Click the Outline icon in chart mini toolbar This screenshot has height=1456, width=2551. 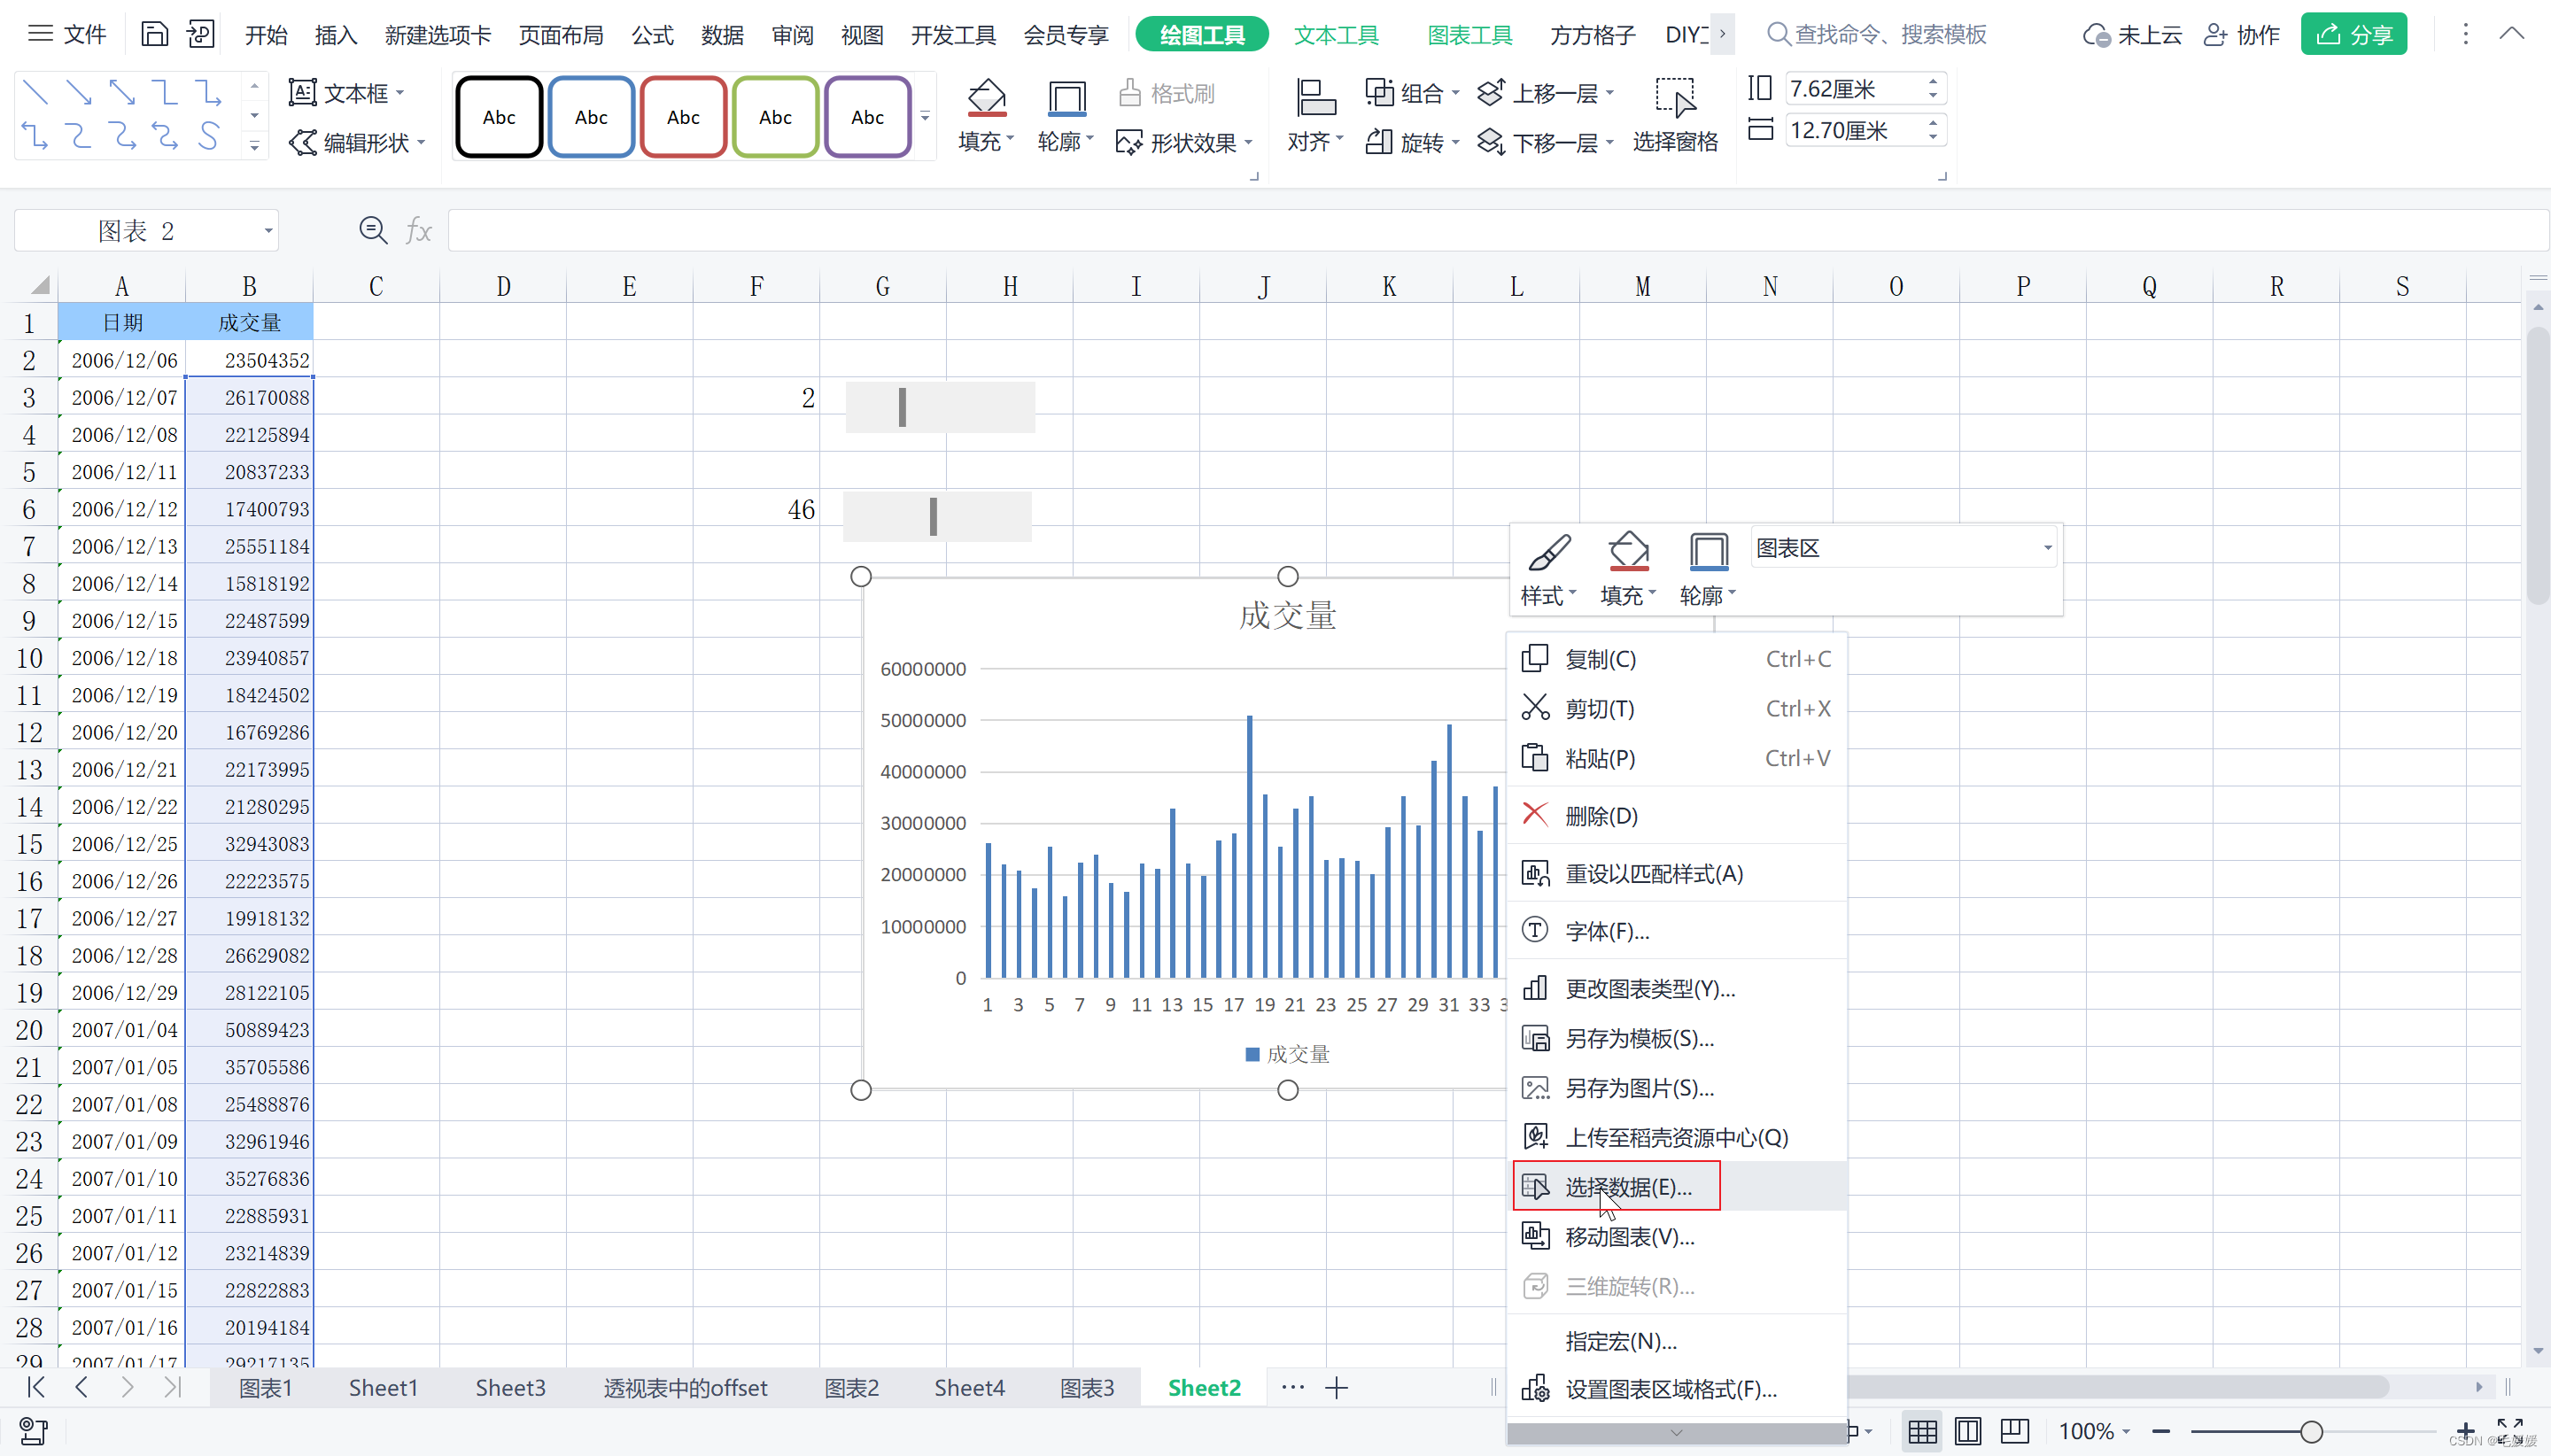coord(1708,552)
